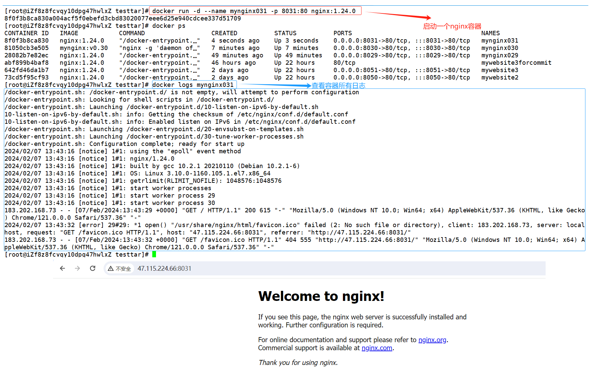
Task: Click the PORTS column header
Action: point(343,33)
